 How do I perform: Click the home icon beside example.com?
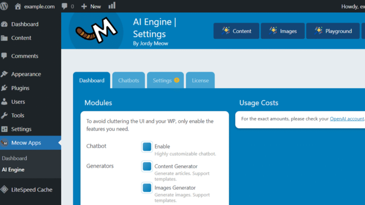pyautogui.click(x=18, y=6)
